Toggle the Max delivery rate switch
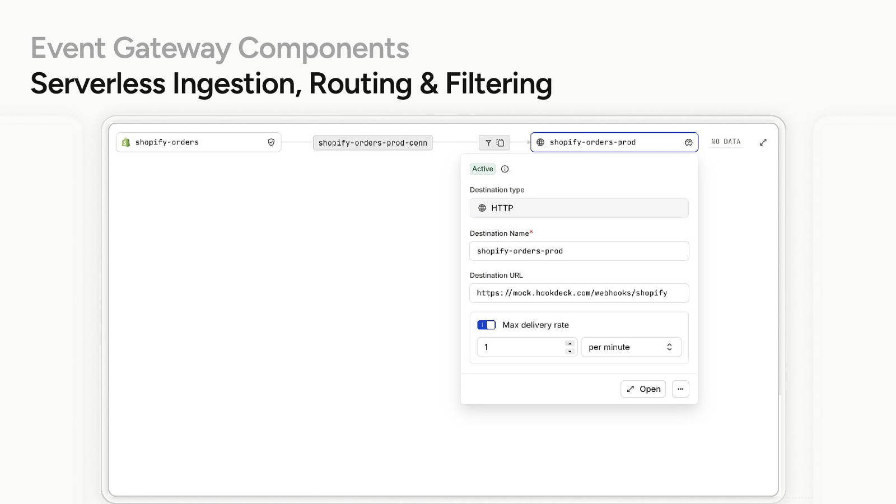This screenshot has height=504, width=896. [486, 325]
